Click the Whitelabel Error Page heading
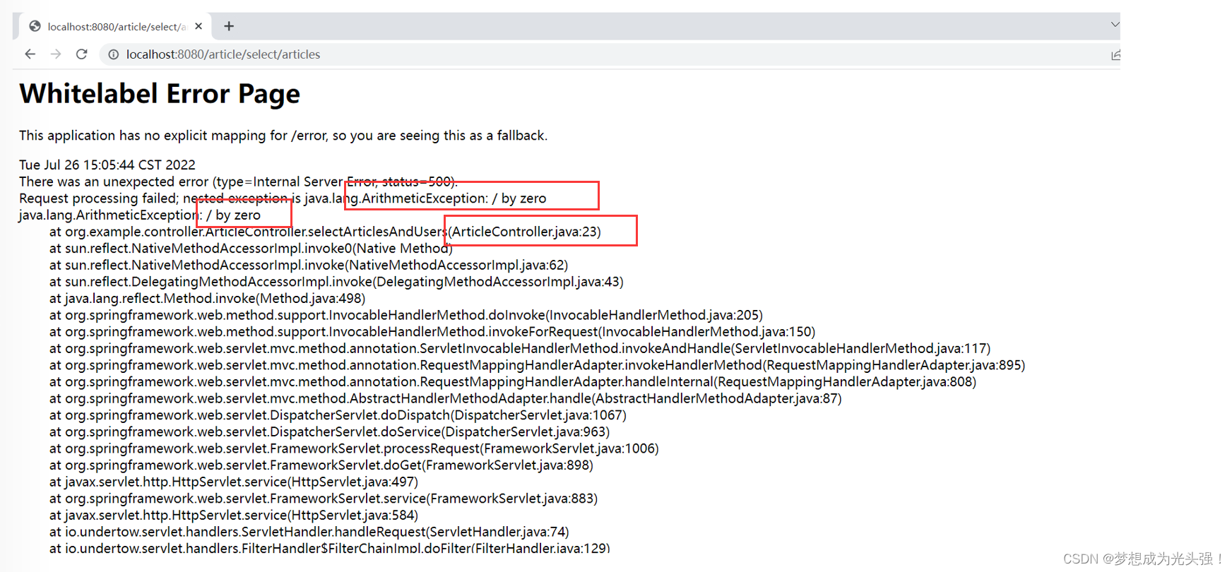The height and width of the screenshot is (572, 1232). click(160, 94)
